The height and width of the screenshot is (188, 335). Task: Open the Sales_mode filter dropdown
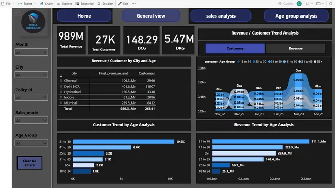31,121
